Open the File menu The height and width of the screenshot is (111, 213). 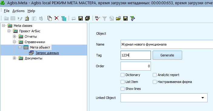[x=7, y=11]
